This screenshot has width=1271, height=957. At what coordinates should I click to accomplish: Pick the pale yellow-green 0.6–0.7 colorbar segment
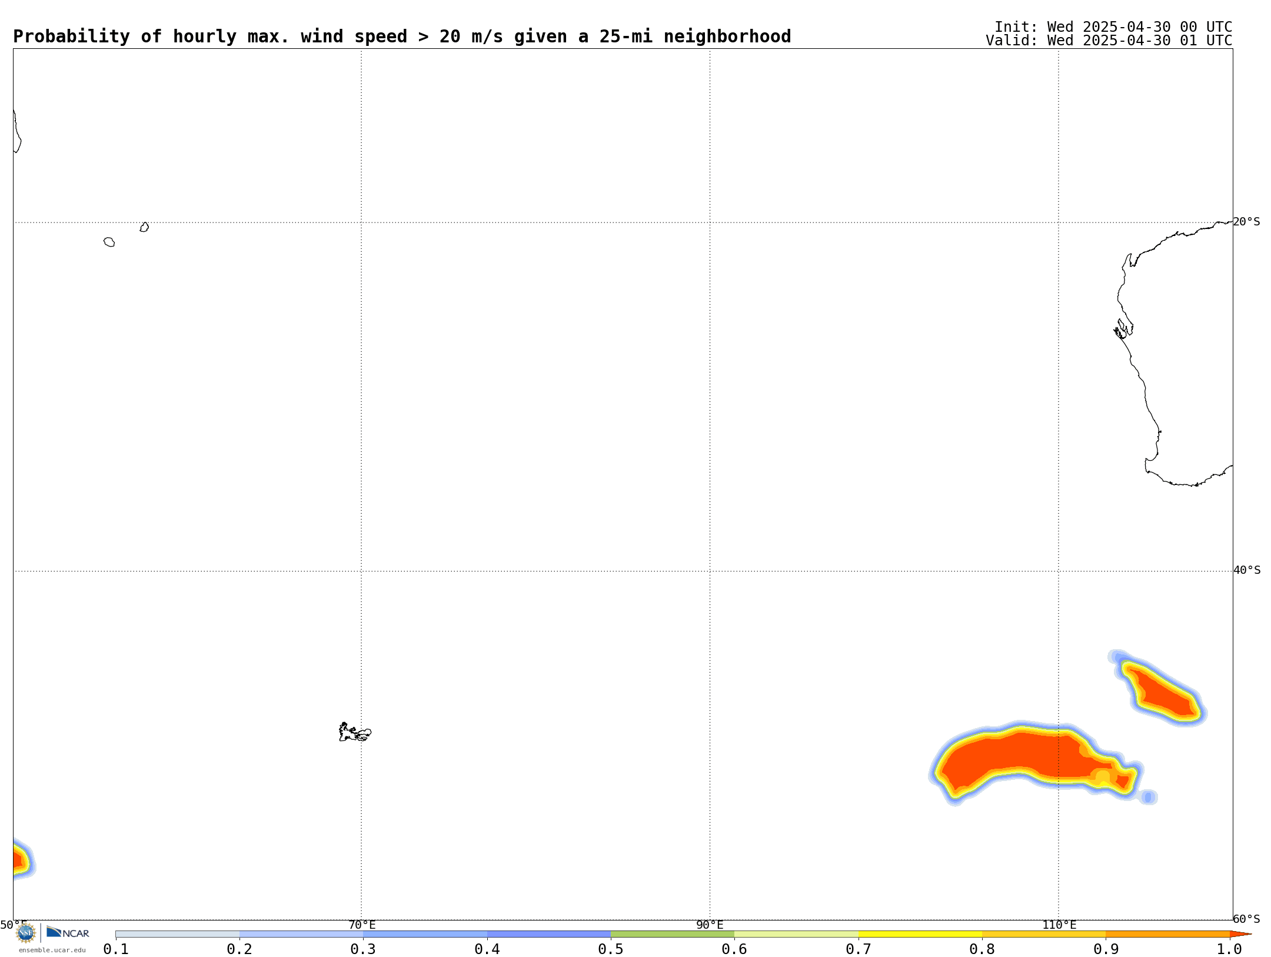point(796,934)
